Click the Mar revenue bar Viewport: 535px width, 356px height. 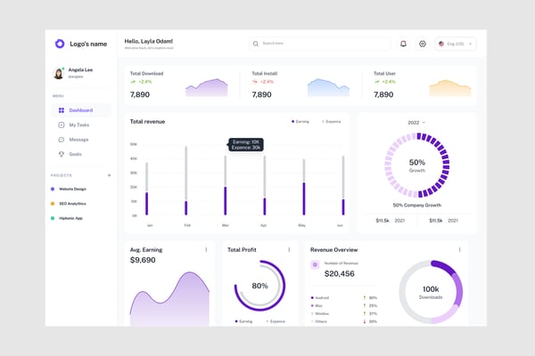[x=226, y=185]
